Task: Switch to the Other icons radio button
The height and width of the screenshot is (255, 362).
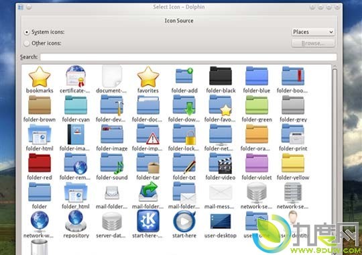Action: [x=27, y=43]
